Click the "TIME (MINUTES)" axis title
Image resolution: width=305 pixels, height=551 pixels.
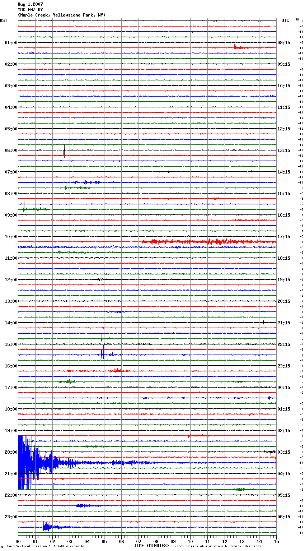click(151, 546)
